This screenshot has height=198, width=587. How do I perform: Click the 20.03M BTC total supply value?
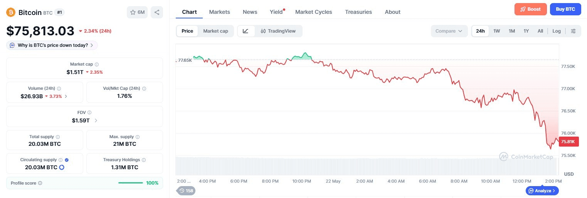click(45, 144)
